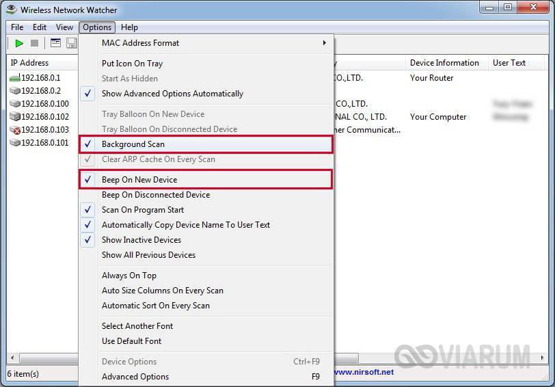Image resolution: width=555 pixels, height=387 pixels.
Task: Select device icon for 192.168.0.102
Action: (x=15, y=116)
